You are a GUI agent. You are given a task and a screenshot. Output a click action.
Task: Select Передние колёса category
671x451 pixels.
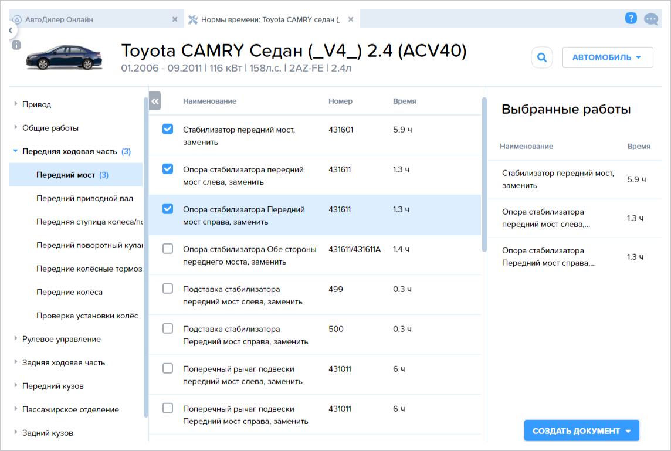coord(69,292)
